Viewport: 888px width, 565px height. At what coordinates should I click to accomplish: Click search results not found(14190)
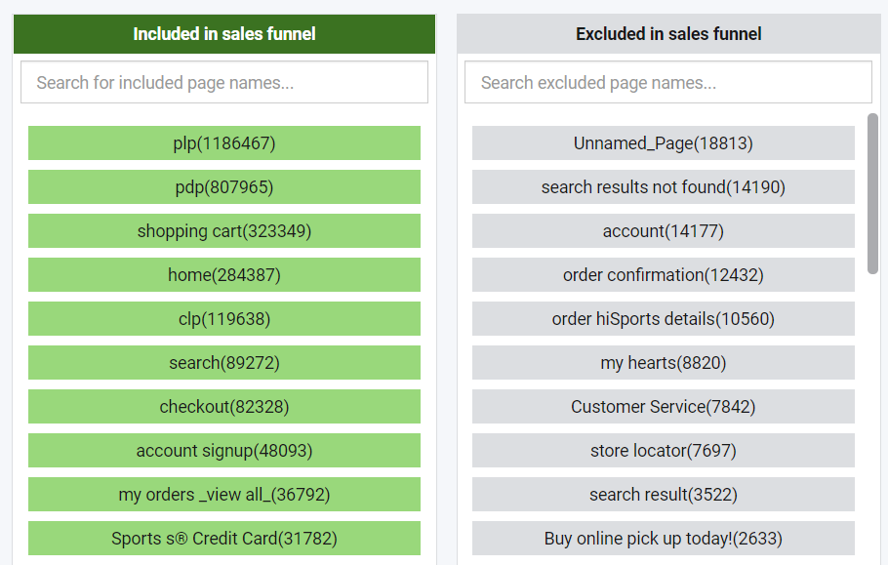click(664, 186)
